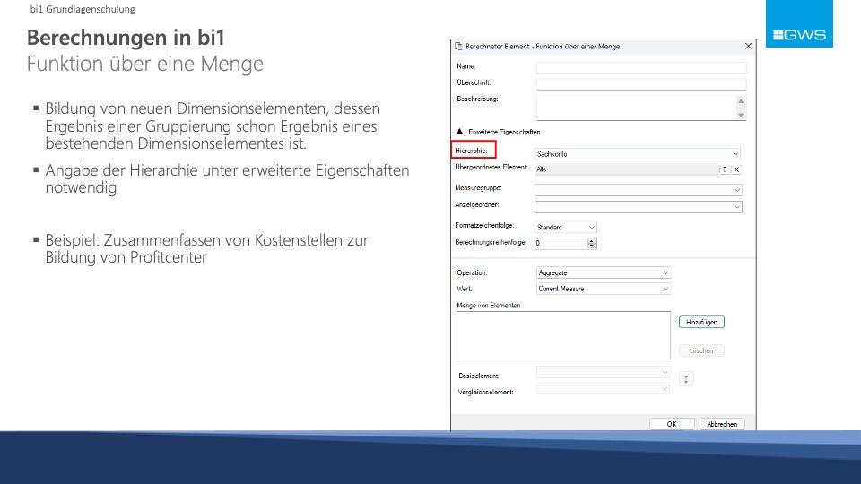Click the GWS logo
This screenshot has height=484, width=861.
pos(799,23)
